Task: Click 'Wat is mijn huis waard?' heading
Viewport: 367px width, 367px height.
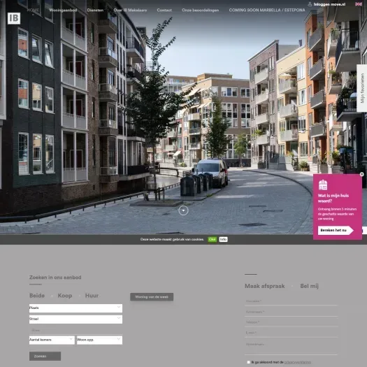Action: (333, 198)
